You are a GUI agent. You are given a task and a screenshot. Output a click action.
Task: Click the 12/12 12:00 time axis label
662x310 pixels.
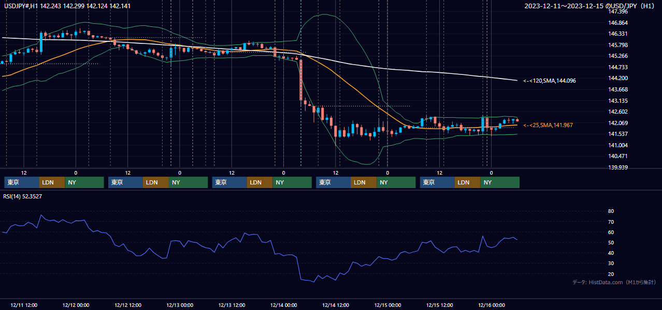pos(127,305)
